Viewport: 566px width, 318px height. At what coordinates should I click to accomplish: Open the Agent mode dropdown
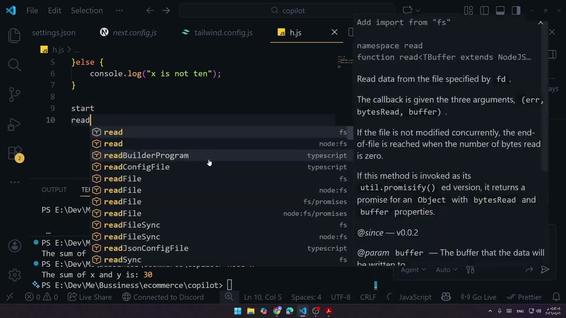click(413, 270)
